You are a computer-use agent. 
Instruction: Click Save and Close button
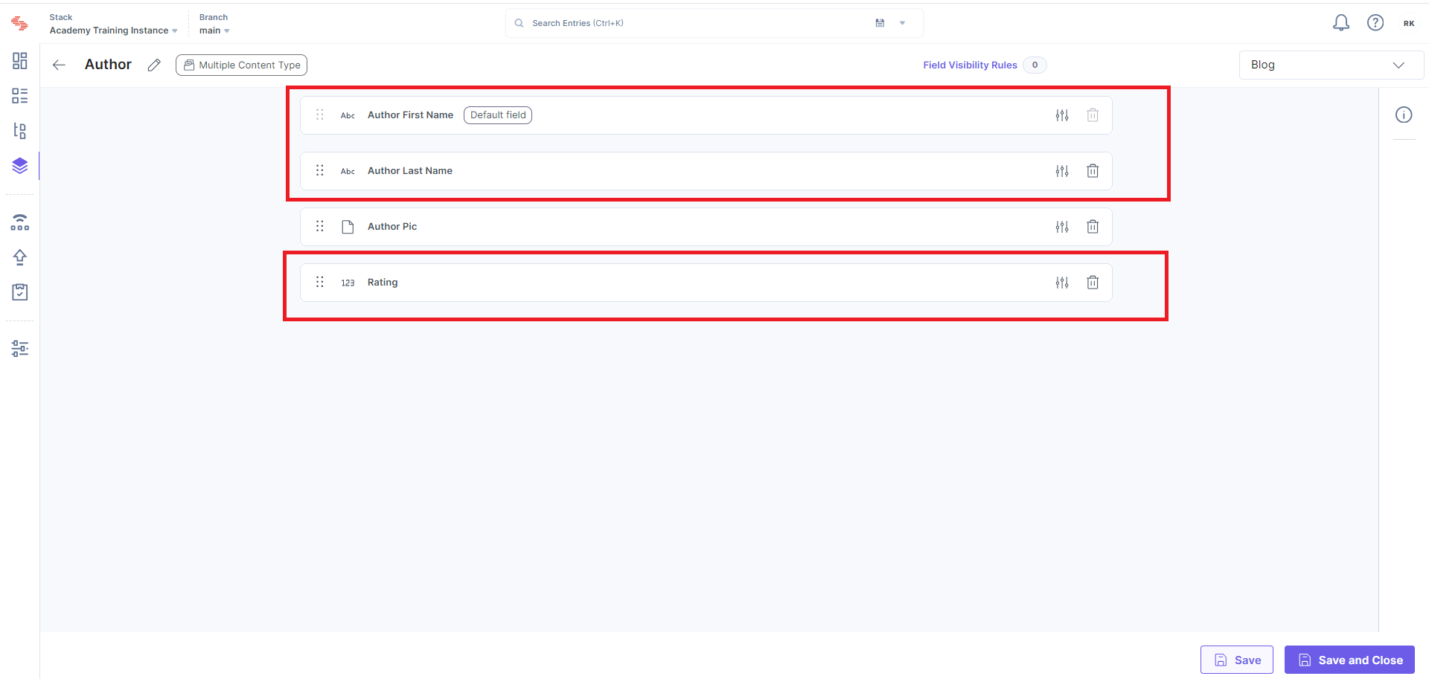(1349, 660)
